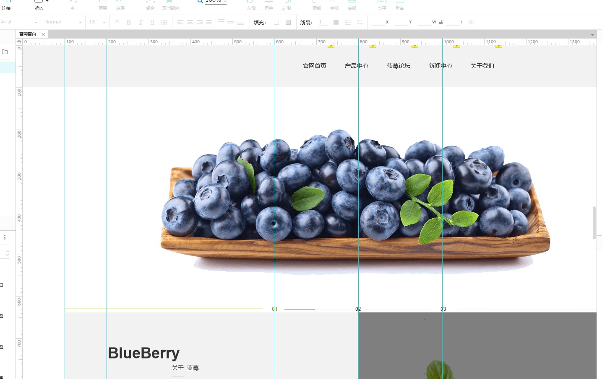Open the Normal font style dropdown
602x379 pixels.
point(63,22)
